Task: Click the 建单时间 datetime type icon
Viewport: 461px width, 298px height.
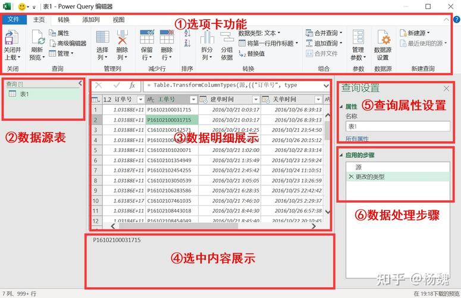Action: (203, 100)
